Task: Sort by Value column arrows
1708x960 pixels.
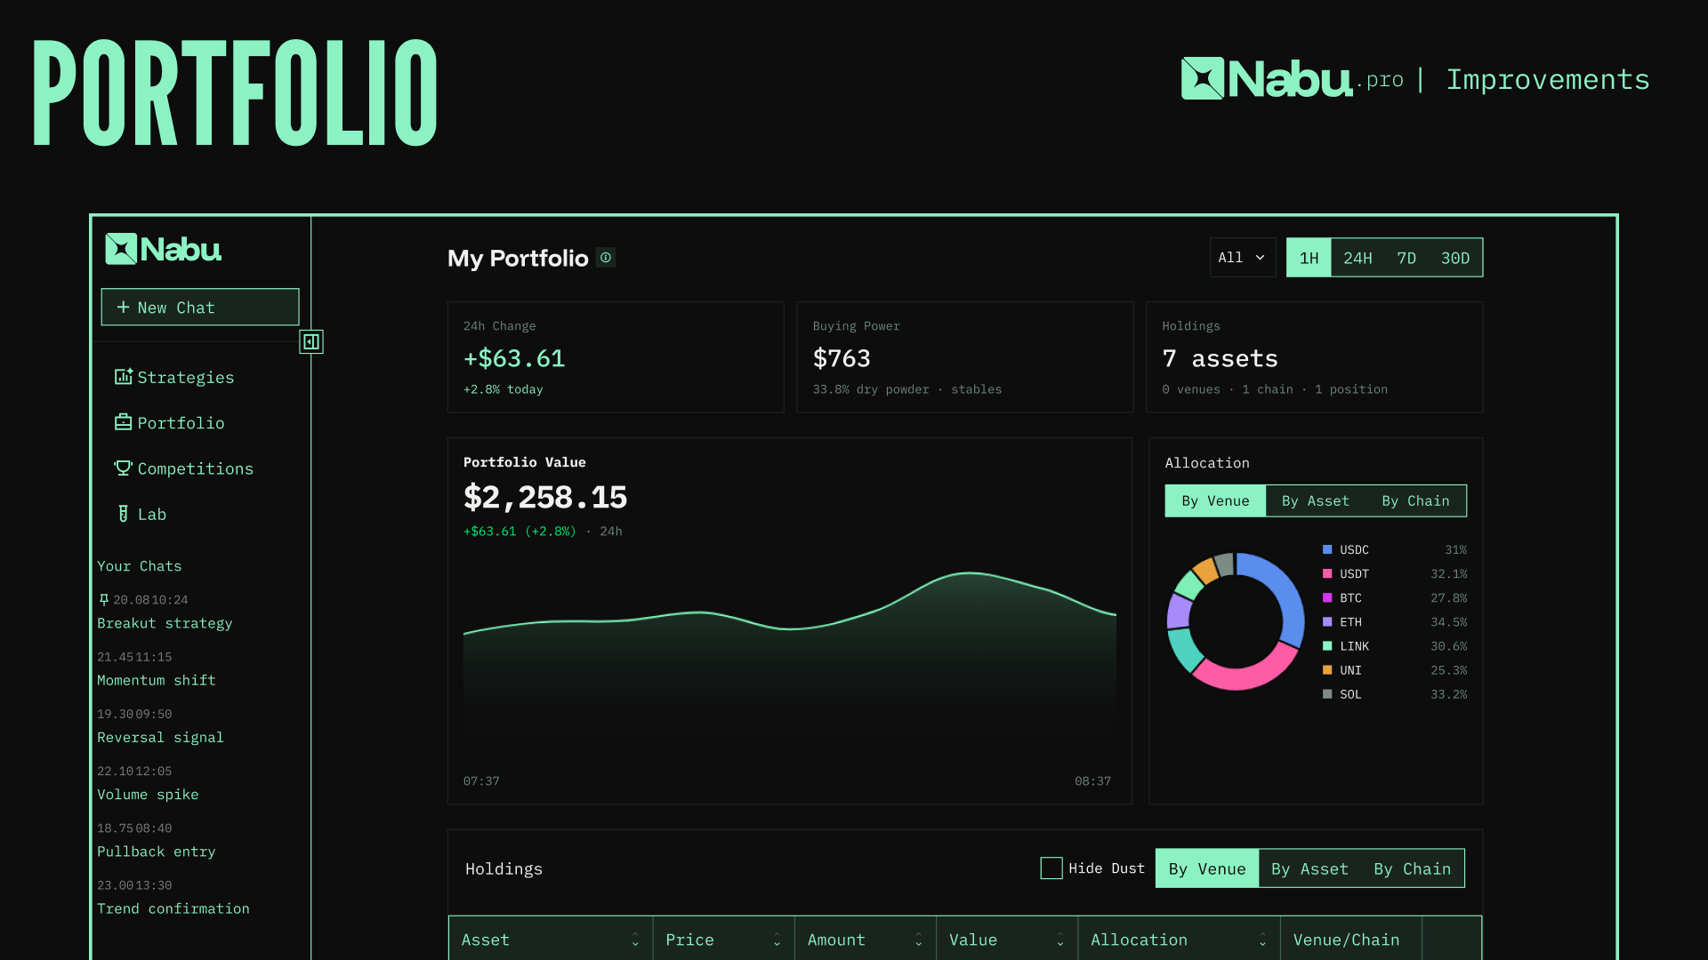Action: 1060,940
